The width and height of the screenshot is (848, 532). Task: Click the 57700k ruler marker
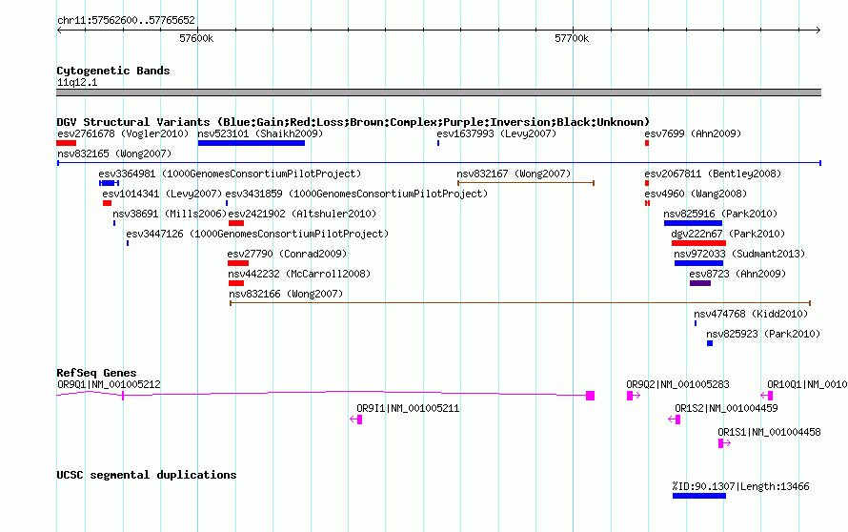click(x=572, y=38)
